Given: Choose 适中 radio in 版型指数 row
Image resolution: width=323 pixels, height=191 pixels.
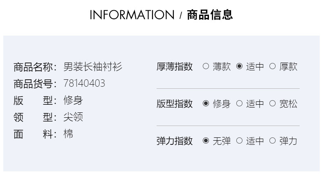Looking at the screenshot, I should 239,103.
